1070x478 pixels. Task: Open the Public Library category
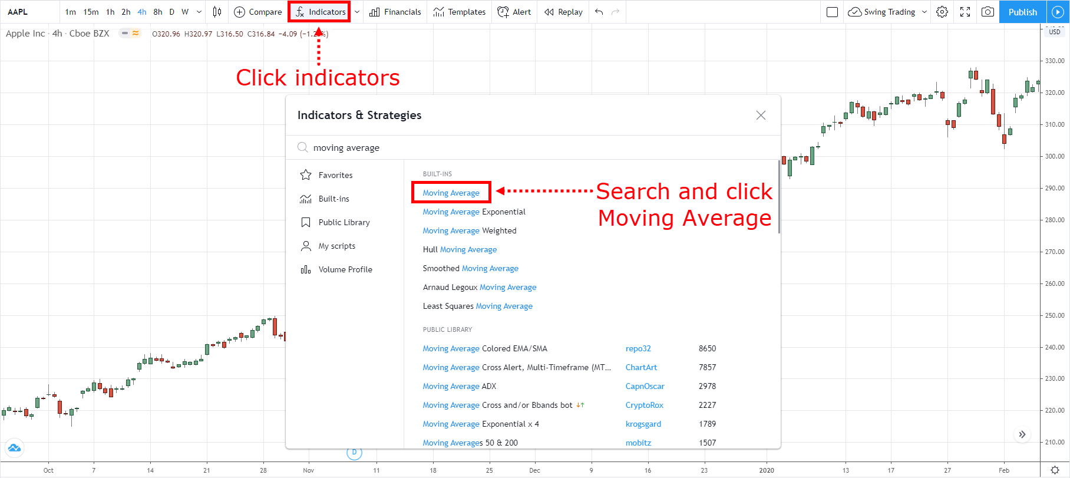point(344,222)
